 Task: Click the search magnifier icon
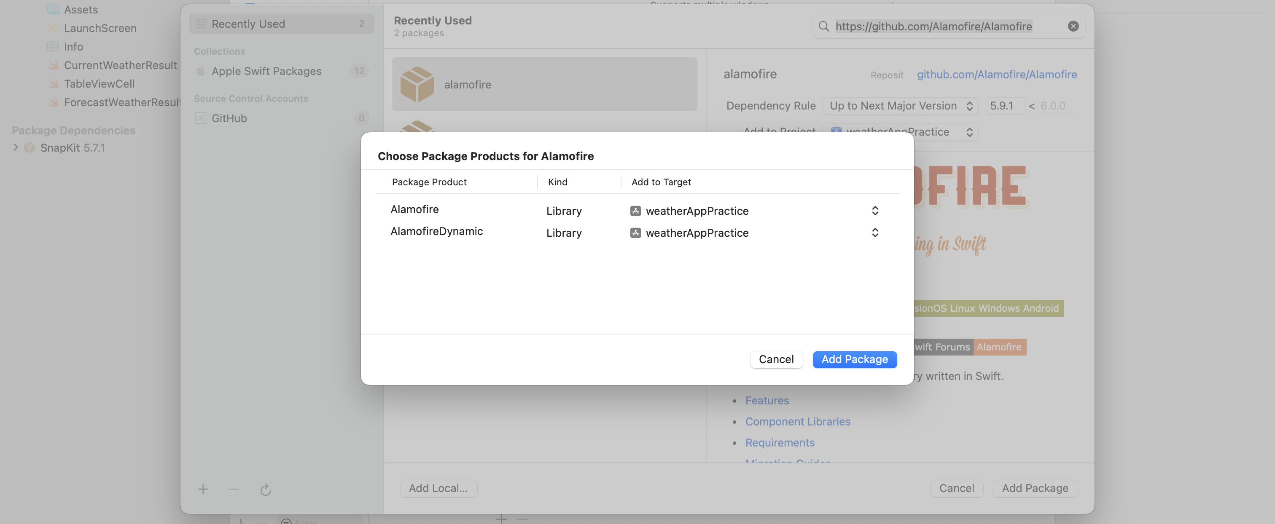pos(823,26)
